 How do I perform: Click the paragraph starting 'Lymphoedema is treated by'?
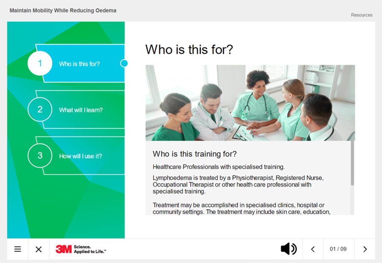(238, 184)
